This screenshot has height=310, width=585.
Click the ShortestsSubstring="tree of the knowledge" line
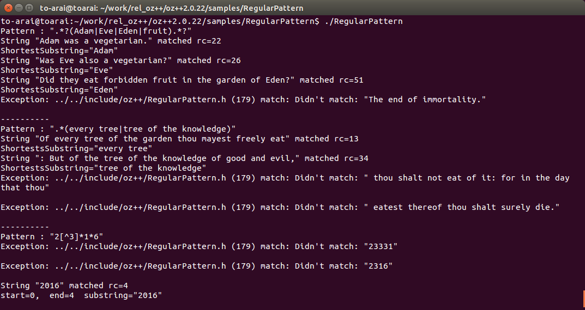pyautogui.click(x=104, y=168)
